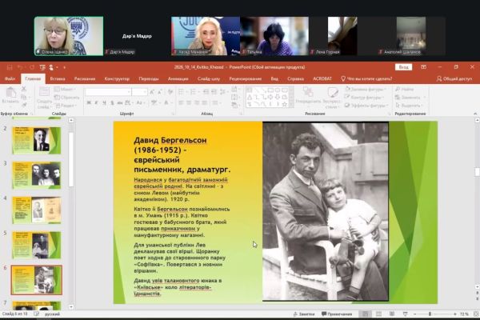Select slide 2 thumbnail
Image resolution: width=480 pixels, height=320 pixels.
pos(37,141)
